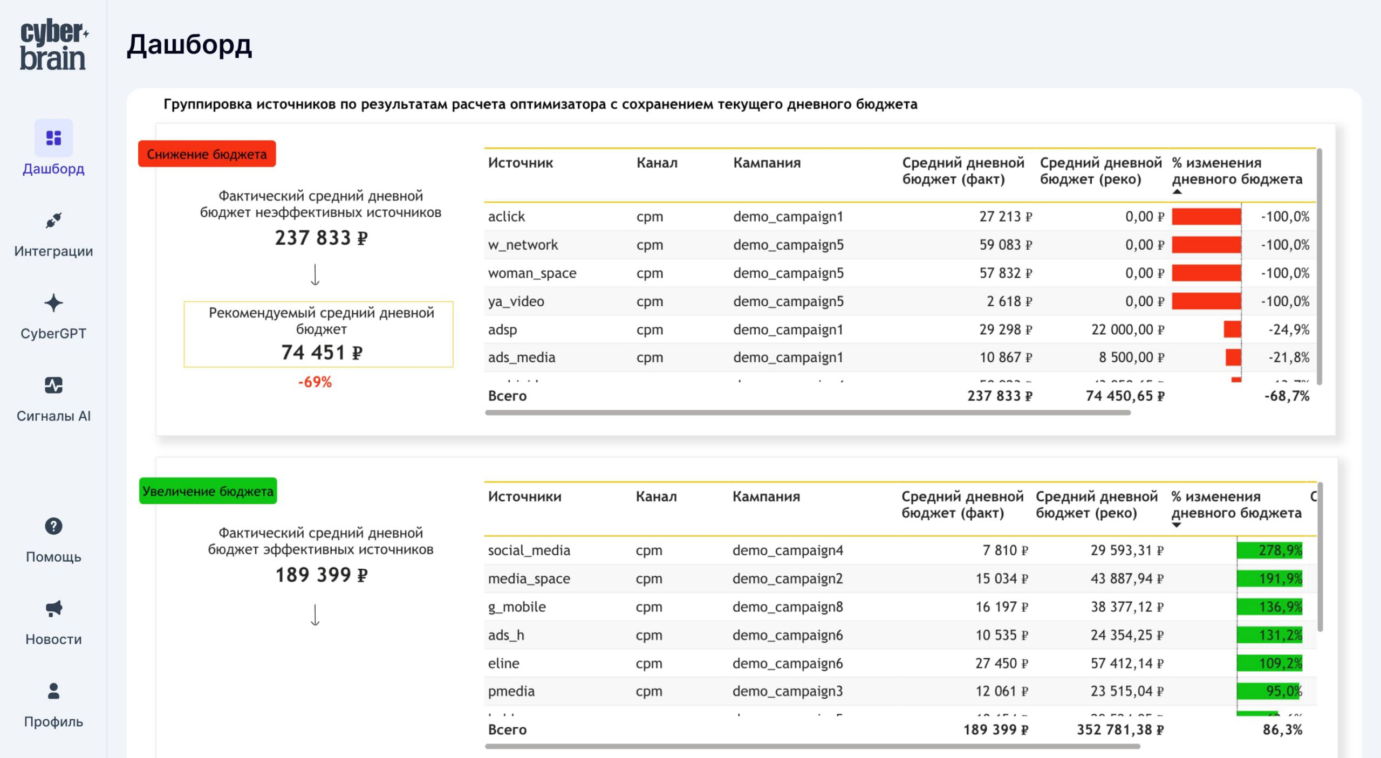
Task: Click the Дашборд grid icon
Action: 53,138
